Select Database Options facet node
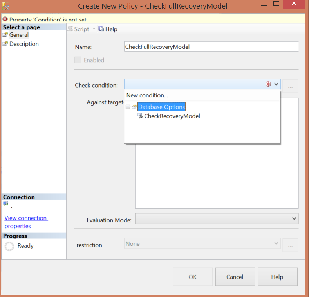309x297 pixels. click(x=161, y=107)
